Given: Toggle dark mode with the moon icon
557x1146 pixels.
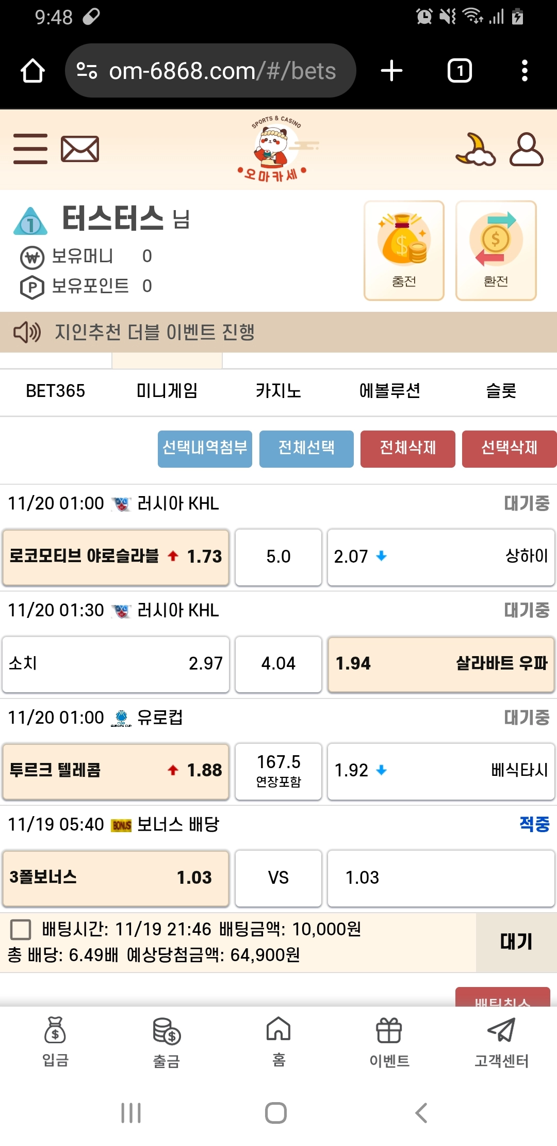Looking at the screenshot, I should (476, 149).
